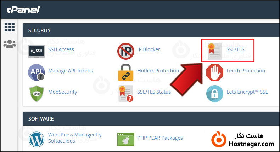Collapse the SOFTWARE section header
Screen dimensions: 280x152
pyautogui.click(x=149, y=119)
